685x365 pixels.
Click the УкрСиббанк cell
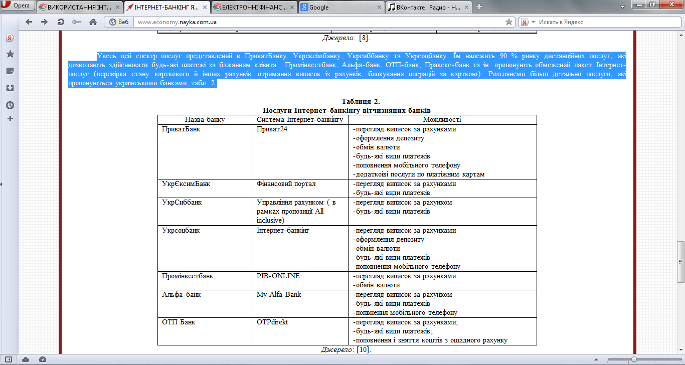[x=205, y=212]
